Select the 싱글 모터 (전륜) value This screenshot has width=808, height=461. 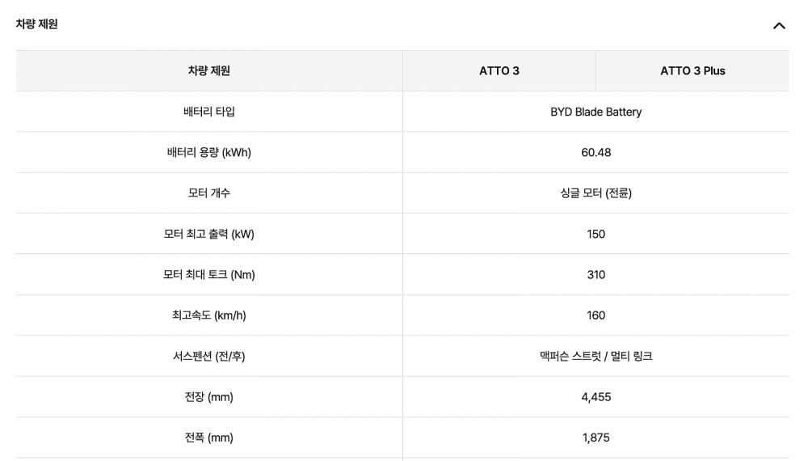click(596, 193)
